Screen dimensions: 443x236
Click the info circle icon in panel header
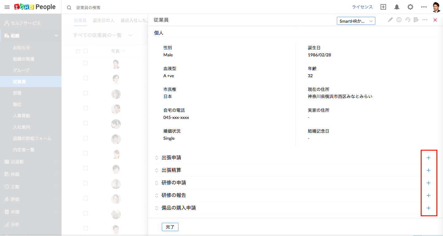coord(399,20)
